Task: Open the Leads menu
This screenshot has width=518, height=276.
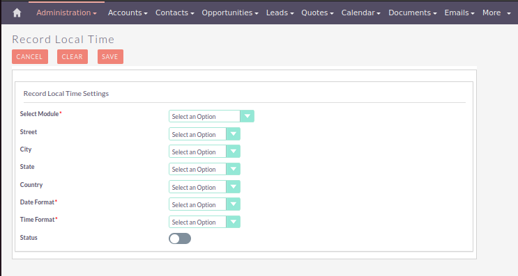Action: point(280,13)
